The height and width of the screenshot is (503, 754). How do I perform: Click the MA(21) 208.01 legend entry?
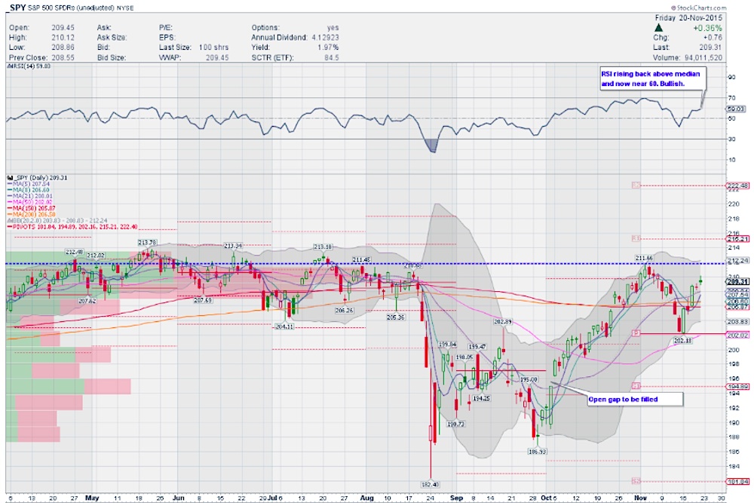click(x=30, y=196)
